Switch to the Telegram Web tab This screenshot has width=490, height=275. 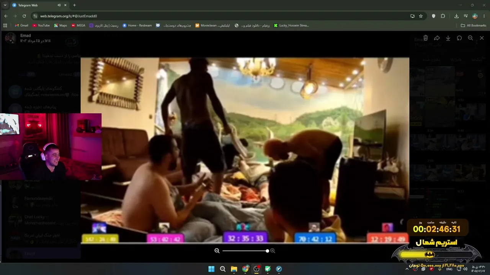click(39, 5)
